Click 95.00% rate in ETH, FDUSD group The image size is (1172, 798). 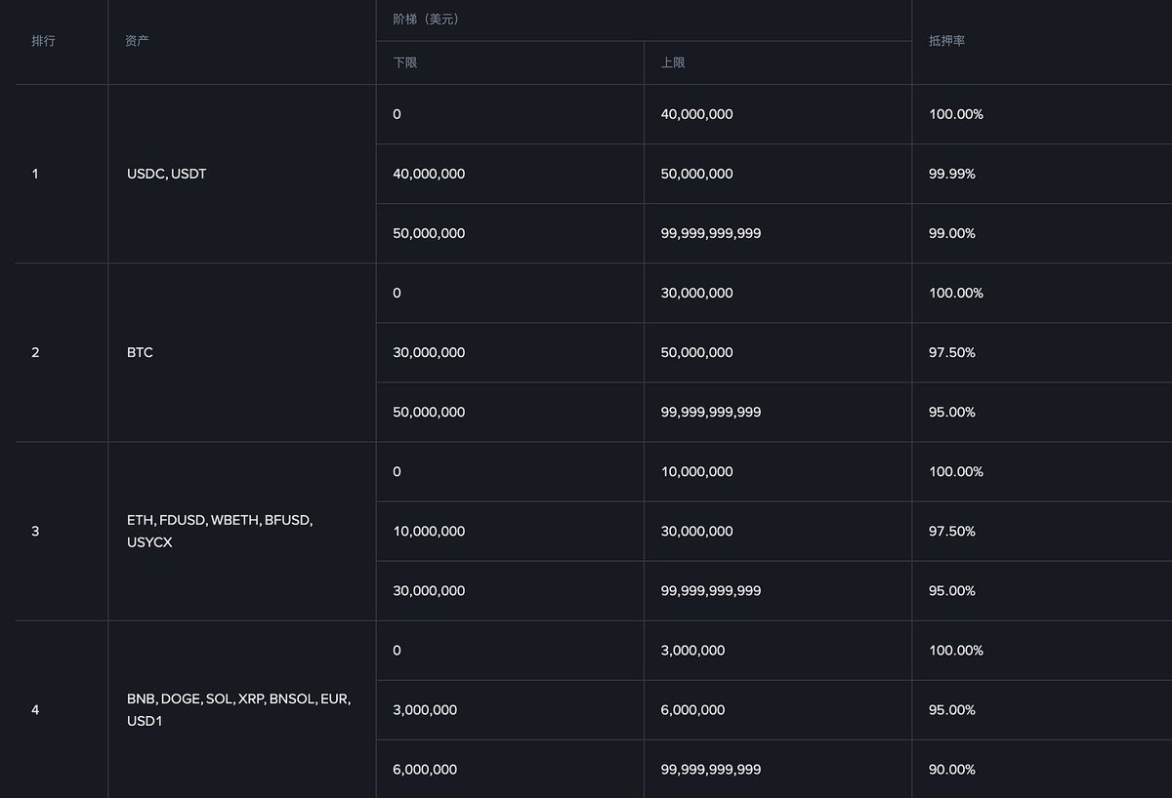click(952, 590)
